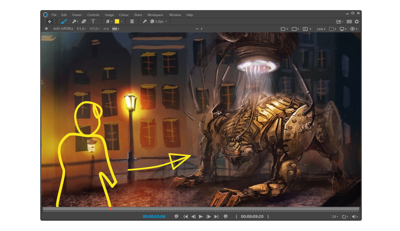
Task: Open the speaker volume control
Action: (x=355, y=217)
